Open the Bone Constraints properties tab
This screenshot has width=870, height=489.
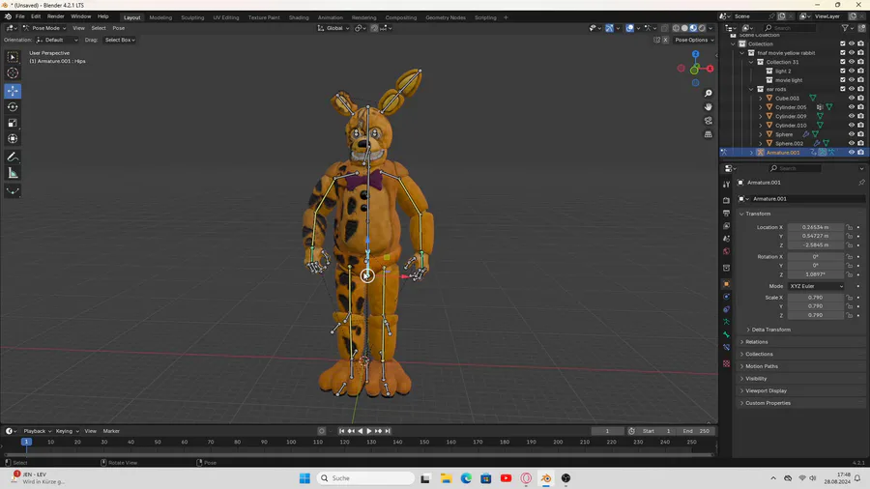tap(726, 347)
